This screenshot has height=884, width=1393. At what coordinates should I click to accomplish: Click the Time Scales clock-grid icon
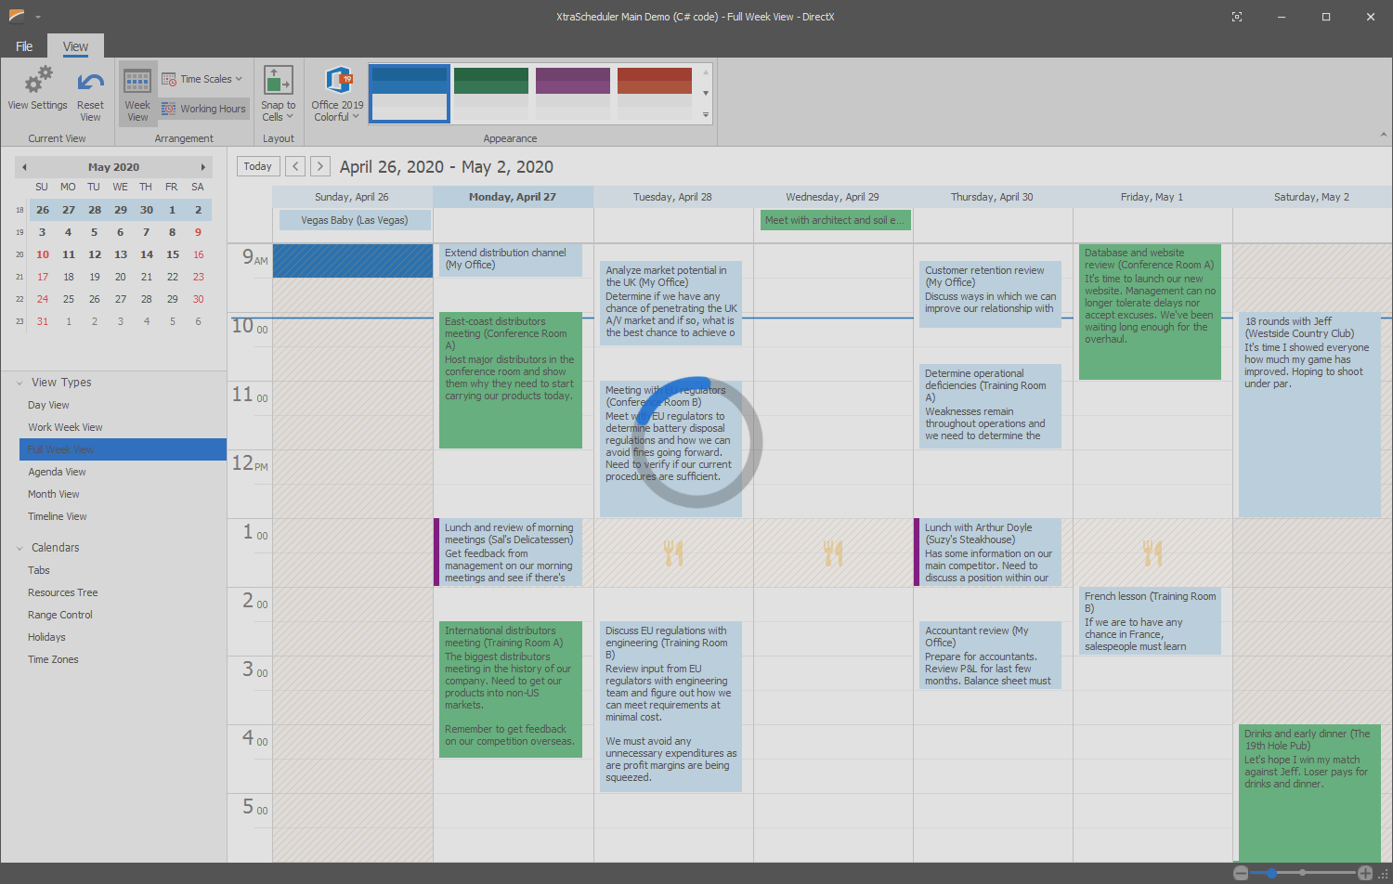click(x=169, y=79)
